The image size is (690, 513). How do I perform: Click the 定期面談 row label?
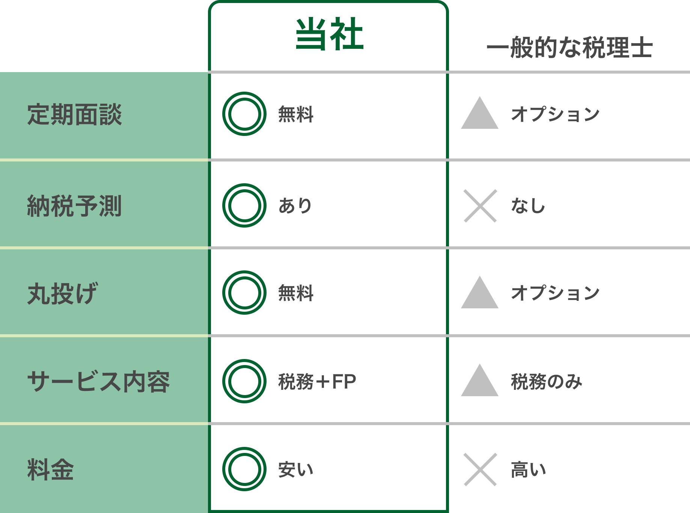point(75,115)
